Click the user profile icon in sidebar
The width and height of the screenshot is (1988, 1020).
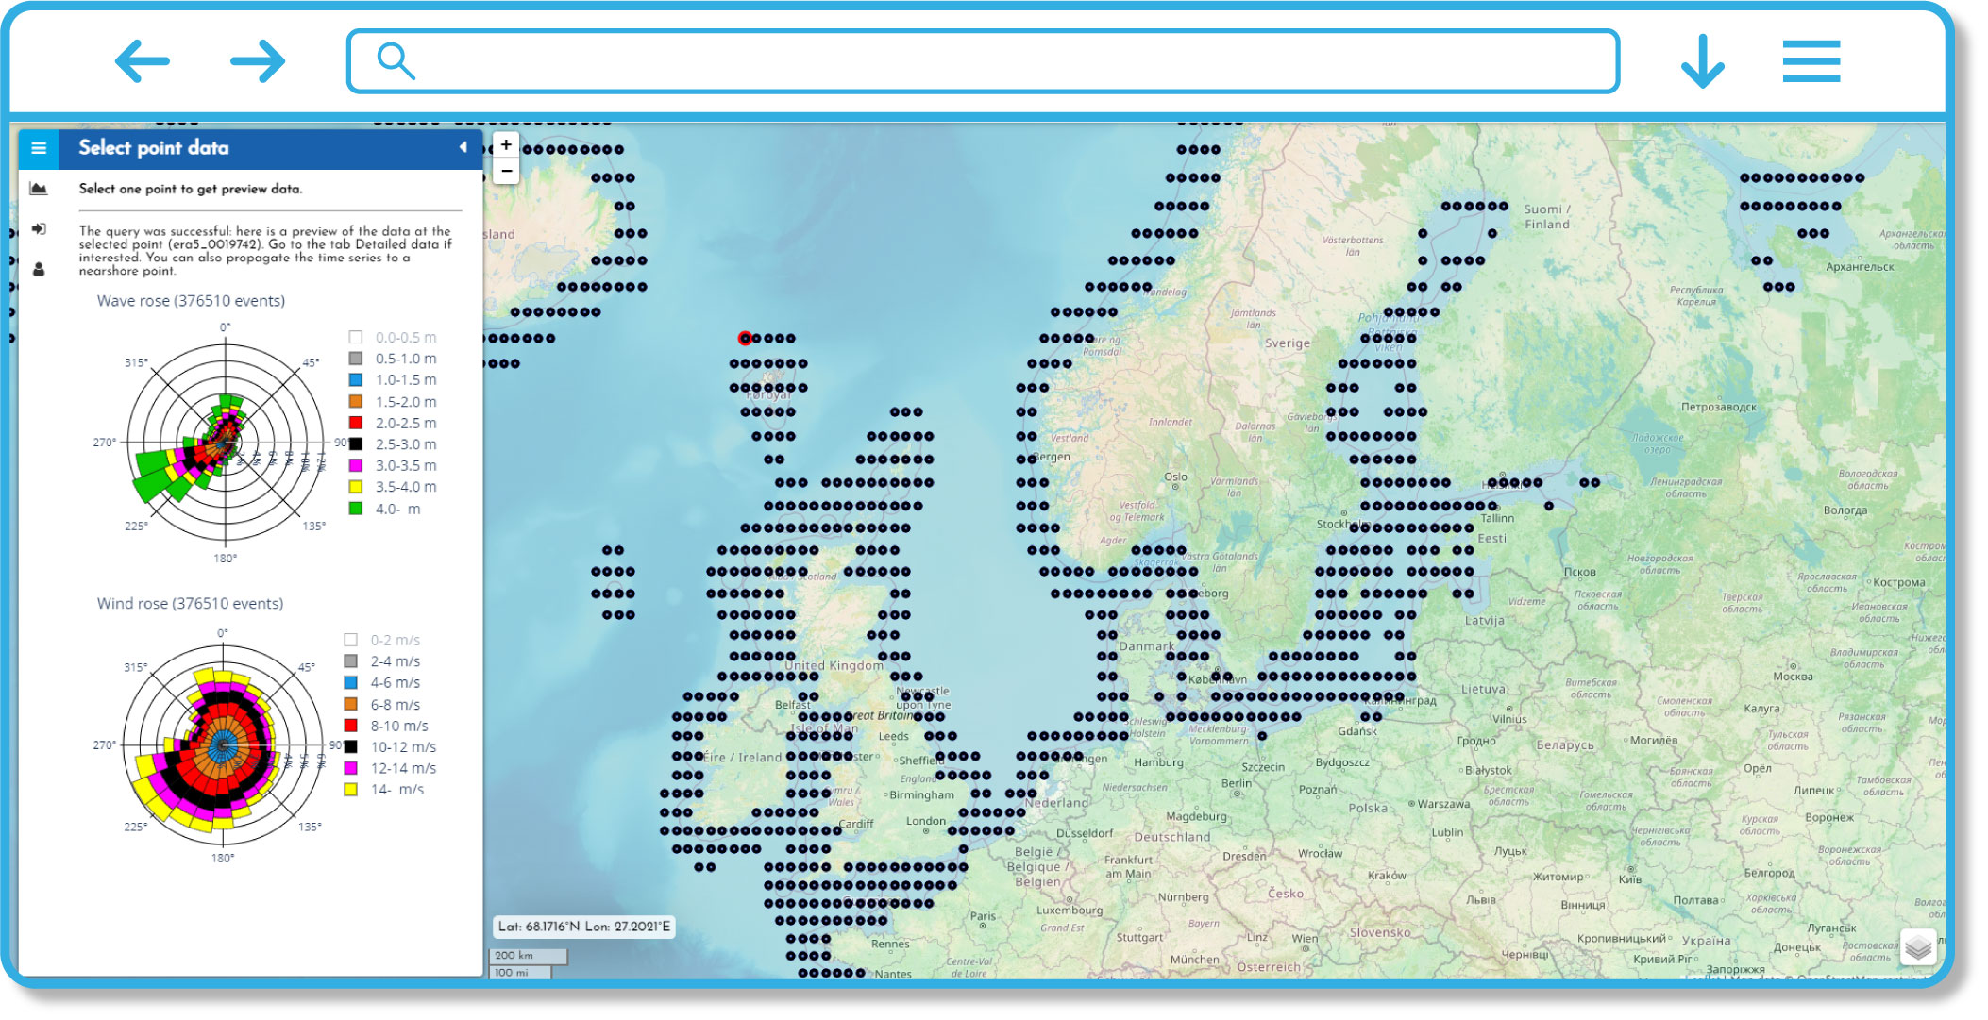[39, 270]
